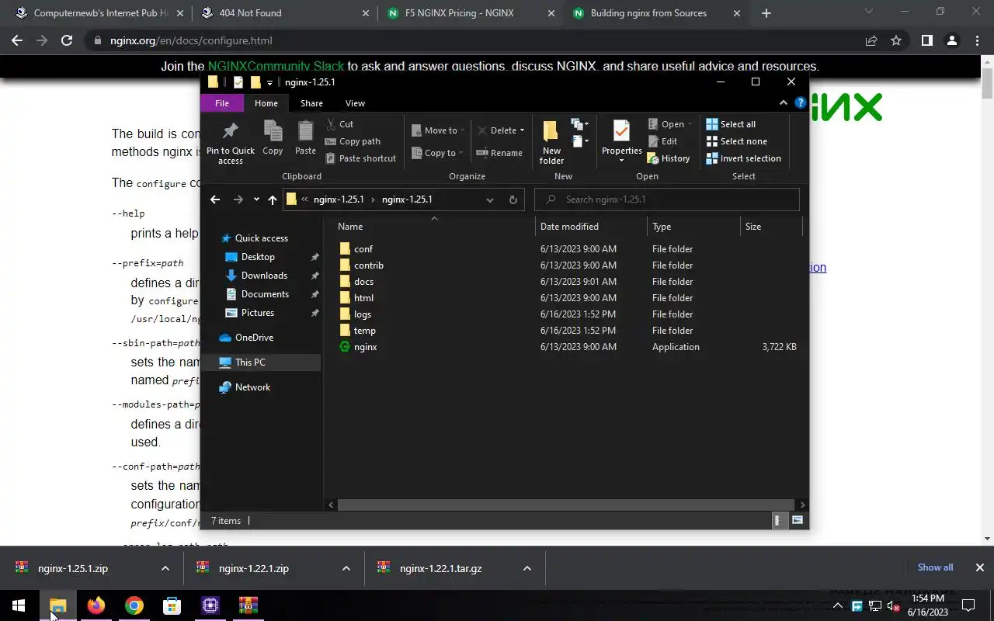Viewport: 994px width, 621px height.
Task: Open Firefox from the taskbar
Action: click(x=96, y=605)
